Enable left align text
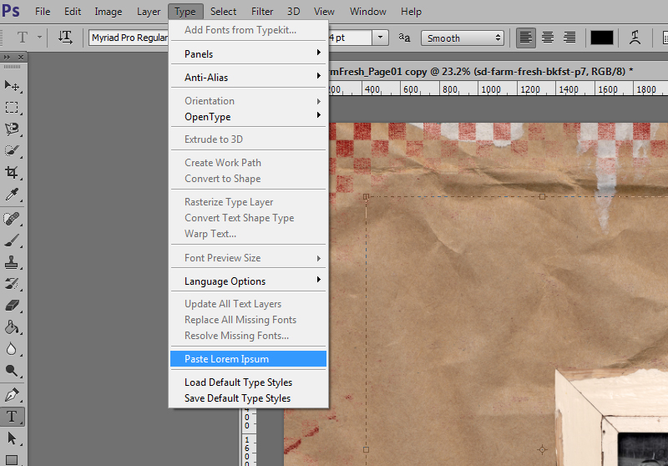The width and height of the screenshot is (668, 466). pyautogui.click(x=526, y=38)
